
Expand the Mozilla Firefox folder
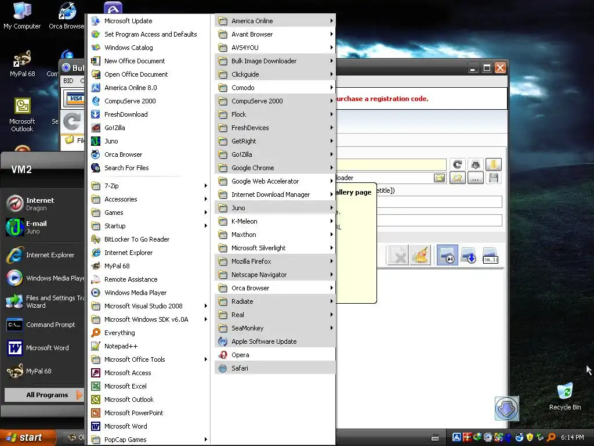[x=275, y=261]
